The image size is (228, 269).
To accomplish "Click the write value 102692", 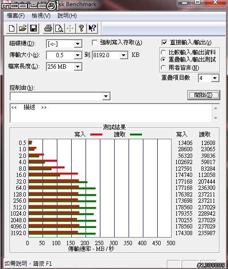I will (184, 162).
